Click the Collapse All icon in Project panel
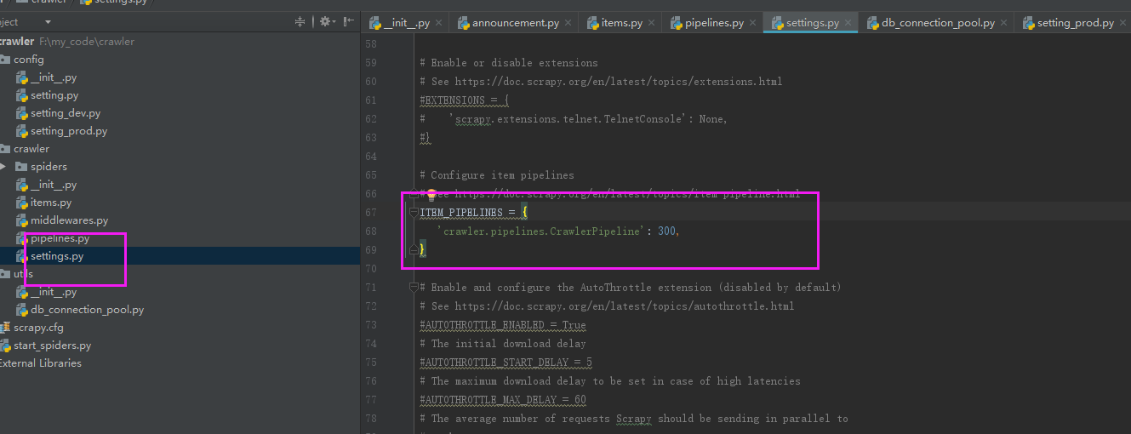The height and width of the screenshot is (434, 1131). [x=300, y=22]
